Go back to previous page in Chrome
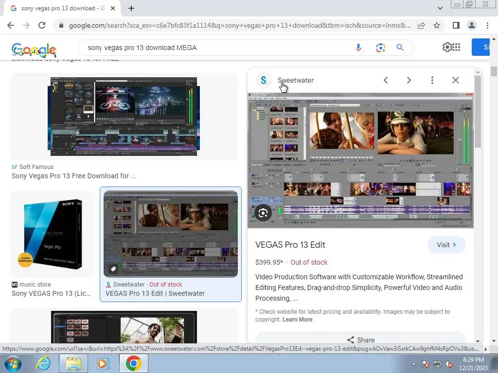Screen dimensions: 498x373 pyautogui.click(x=11, y=25)
